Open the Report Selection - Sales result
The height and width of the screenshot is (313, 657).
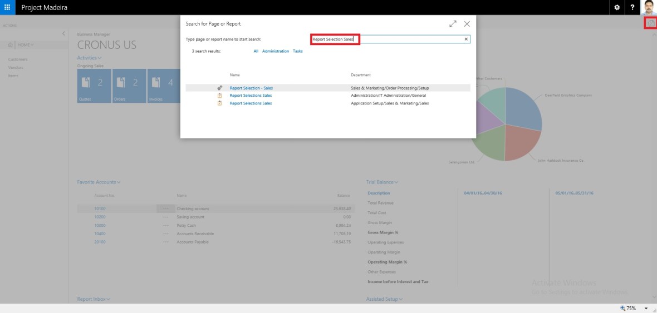pyautogui.click(x=251, y=88)
